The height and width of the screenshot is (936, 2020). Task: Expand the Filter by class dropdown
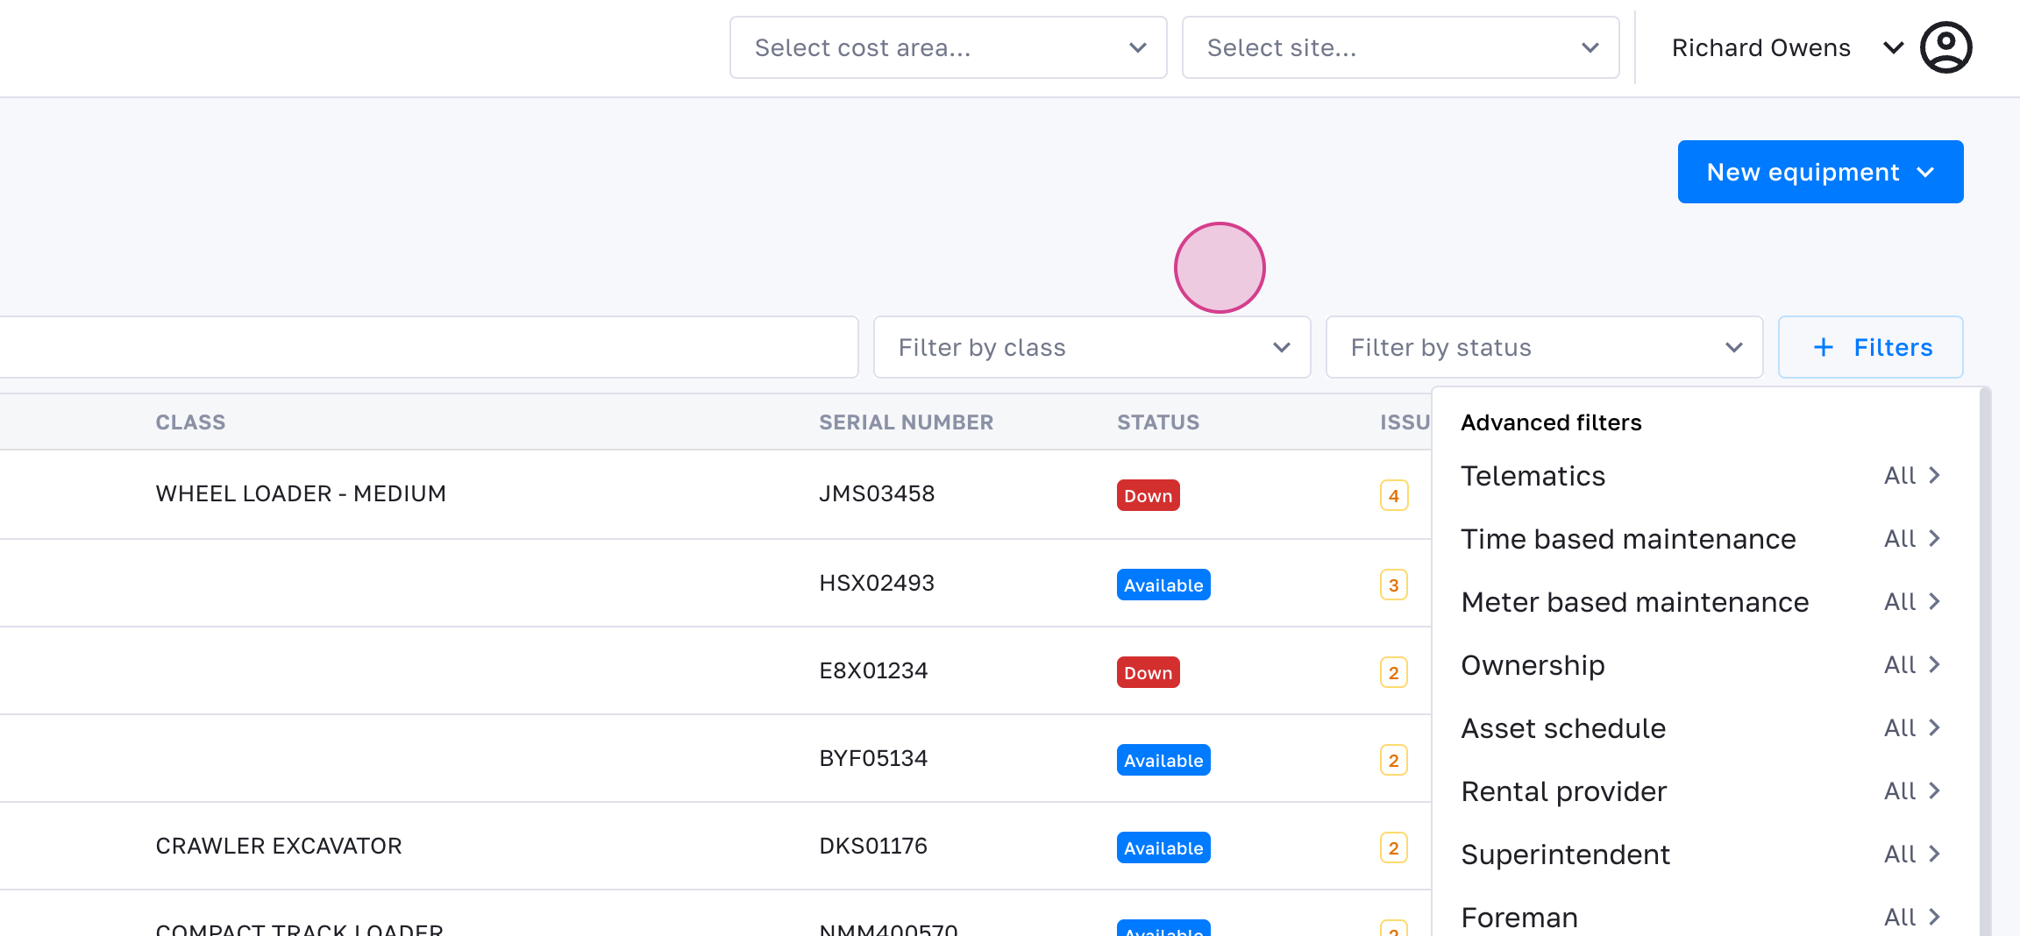tap(1092, 348)
